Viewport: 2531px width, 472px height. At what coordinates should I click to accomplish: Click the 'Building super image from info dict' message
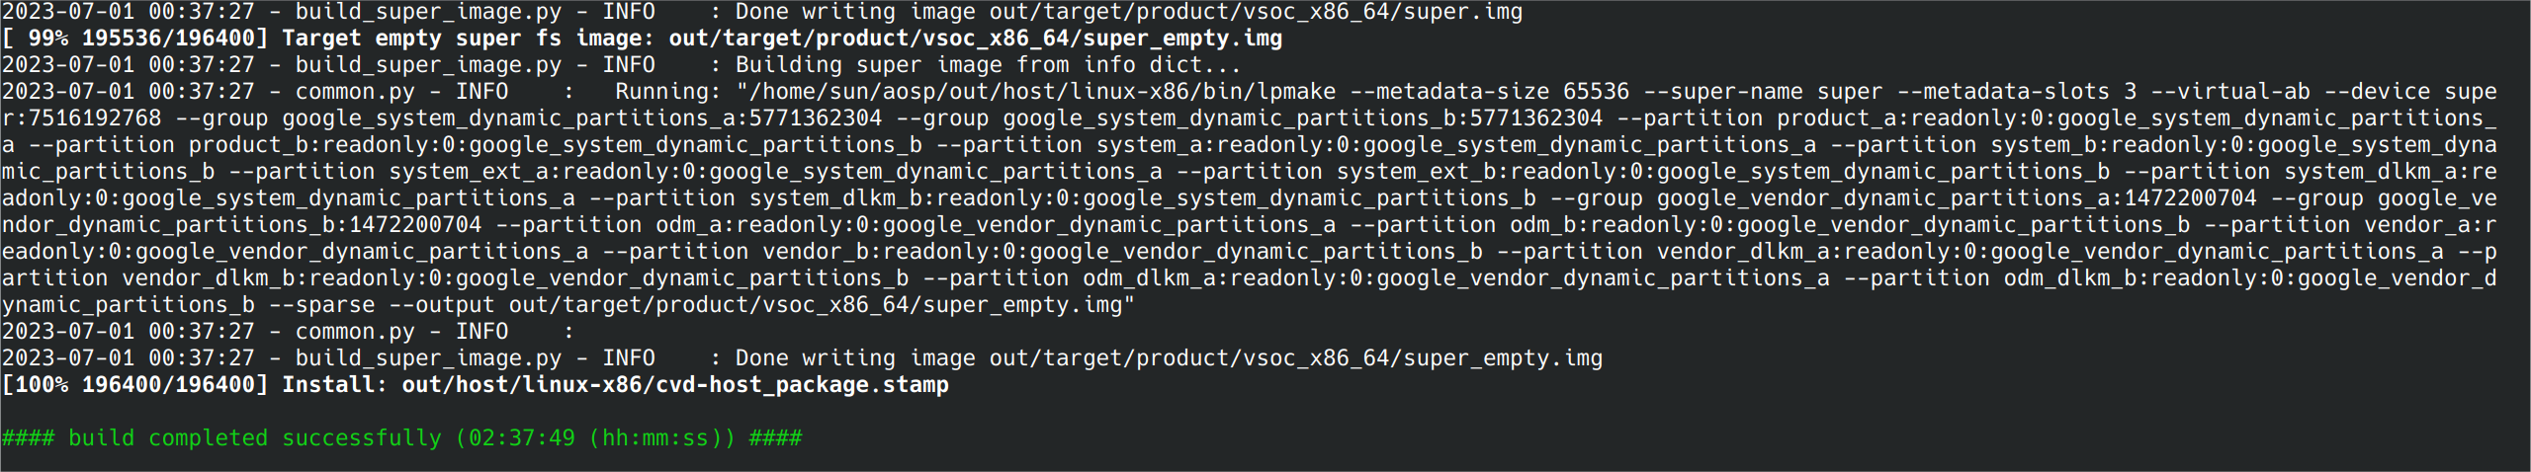click(x=989, y=64)
